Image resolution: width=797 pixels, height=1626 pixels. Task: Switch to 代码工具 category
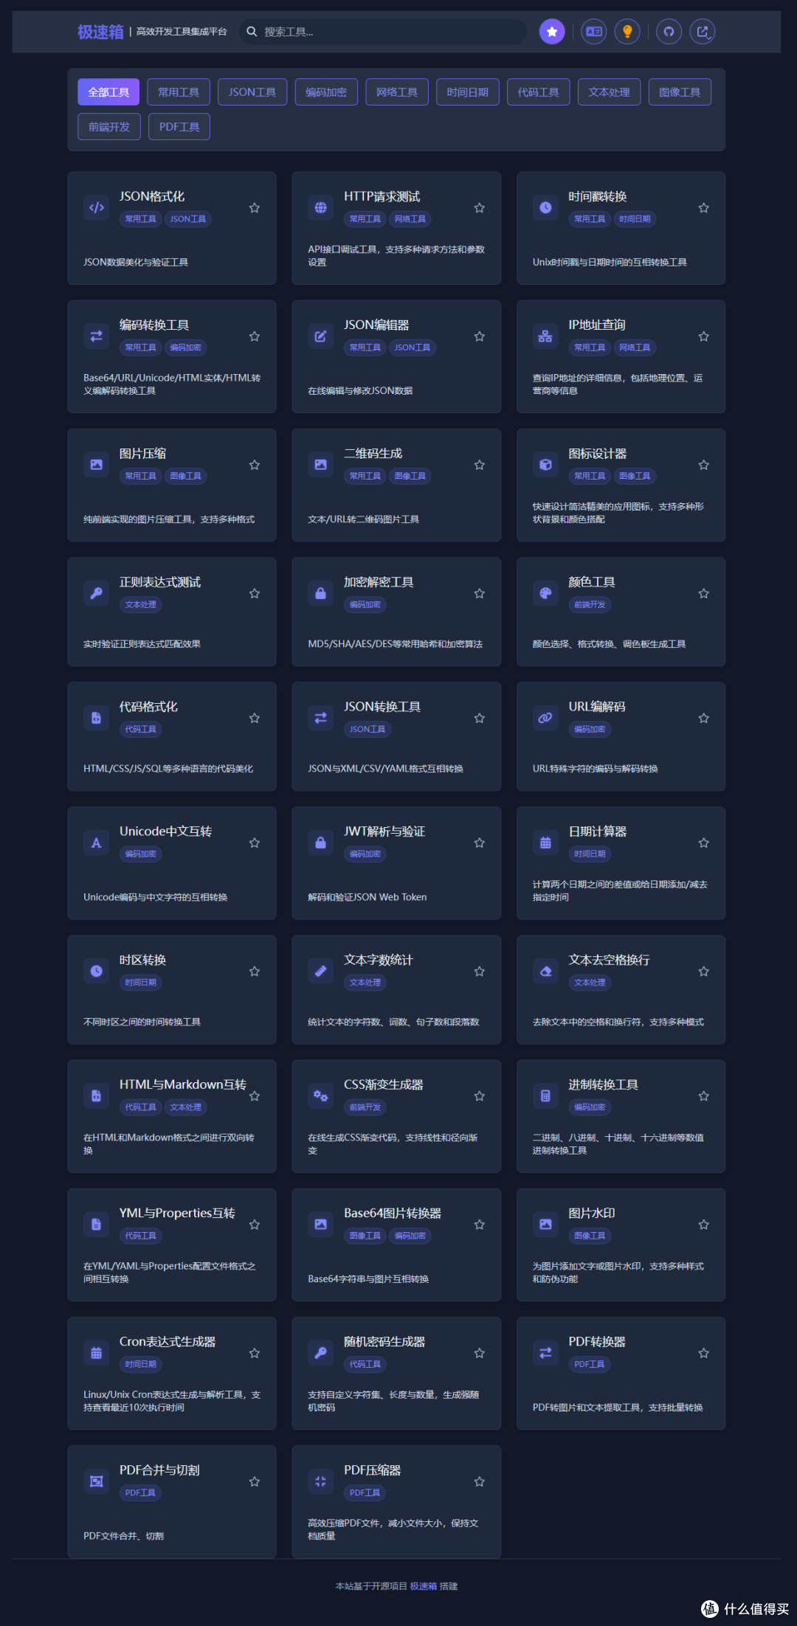pos(539,92)
